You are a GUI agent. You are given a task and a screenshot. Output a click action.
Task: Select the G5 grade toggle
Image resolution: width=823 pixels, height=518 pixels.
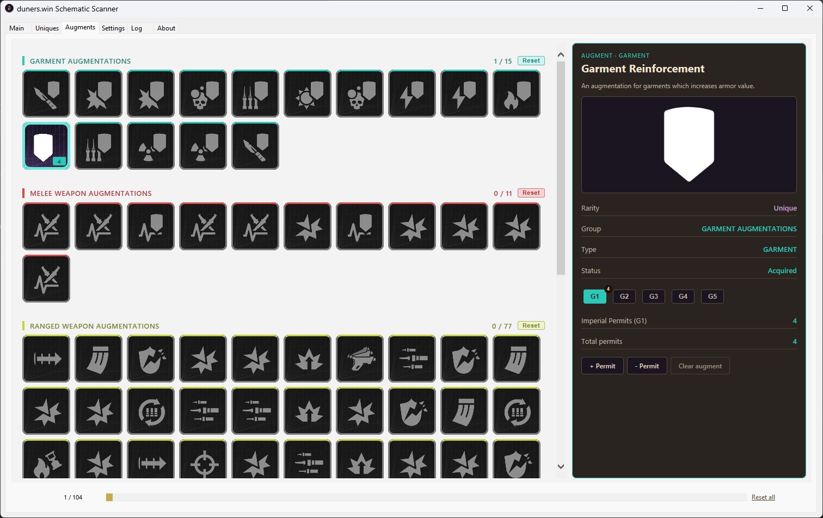[x=713, y=297]
